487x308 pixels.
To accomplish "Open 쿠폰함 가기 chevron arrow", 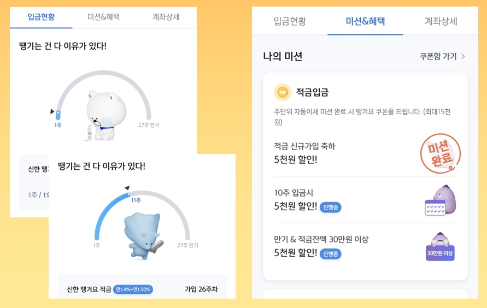I will point(463,56).
